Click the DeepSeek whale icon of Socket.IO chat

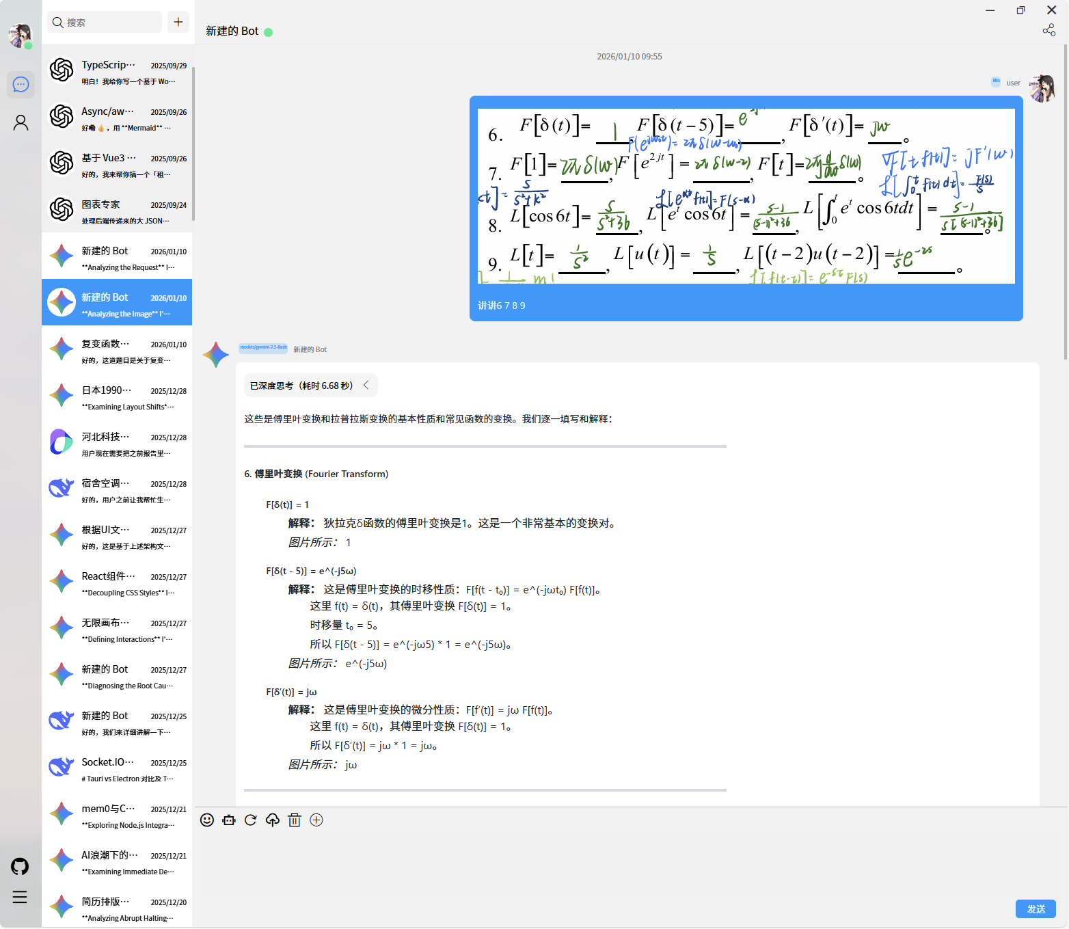click(x=62, y=767)
